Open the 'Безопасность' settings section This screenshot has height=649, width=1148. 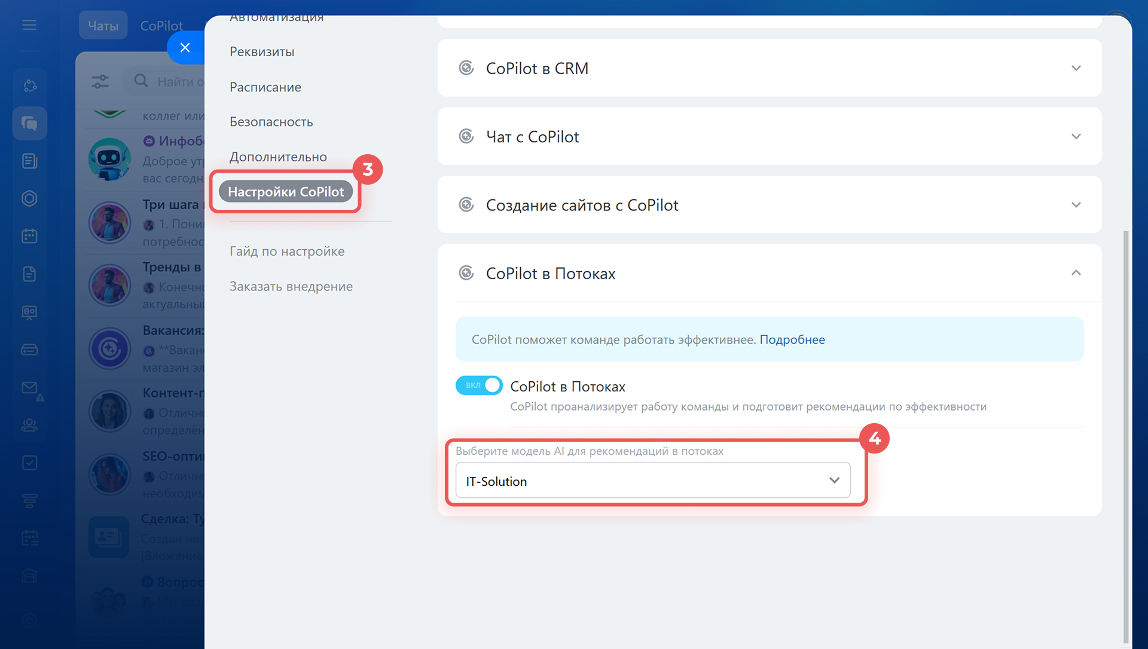(x=271, y=122)
